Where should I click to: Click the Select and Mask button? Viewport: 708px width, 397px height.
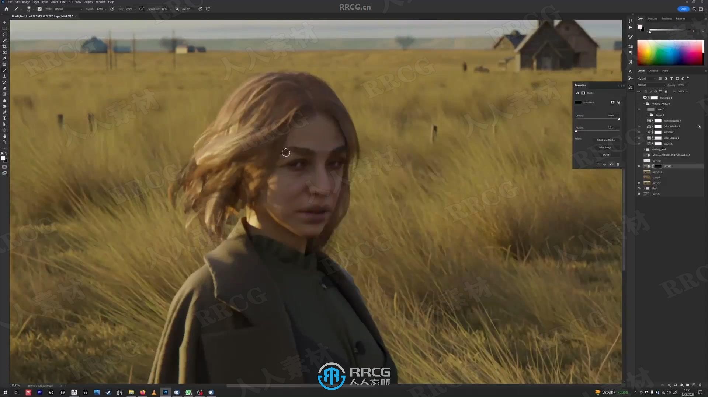tap(605, 140)
